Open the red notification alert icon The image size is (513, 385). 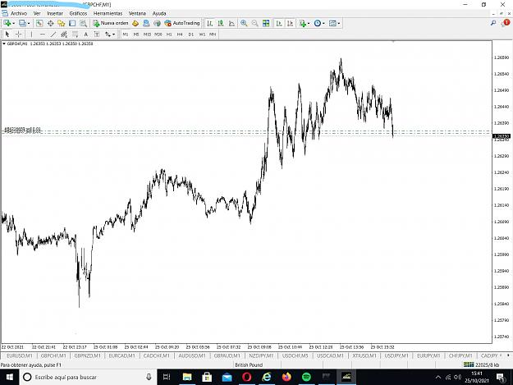(x=506, y=23)
